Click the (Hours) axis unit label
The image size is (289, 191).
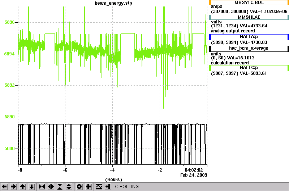click(113, 179)
